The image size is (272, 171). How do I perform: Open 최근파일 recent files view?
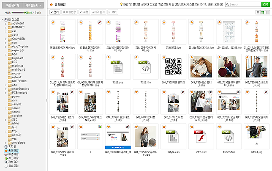[x=11, y=158]
